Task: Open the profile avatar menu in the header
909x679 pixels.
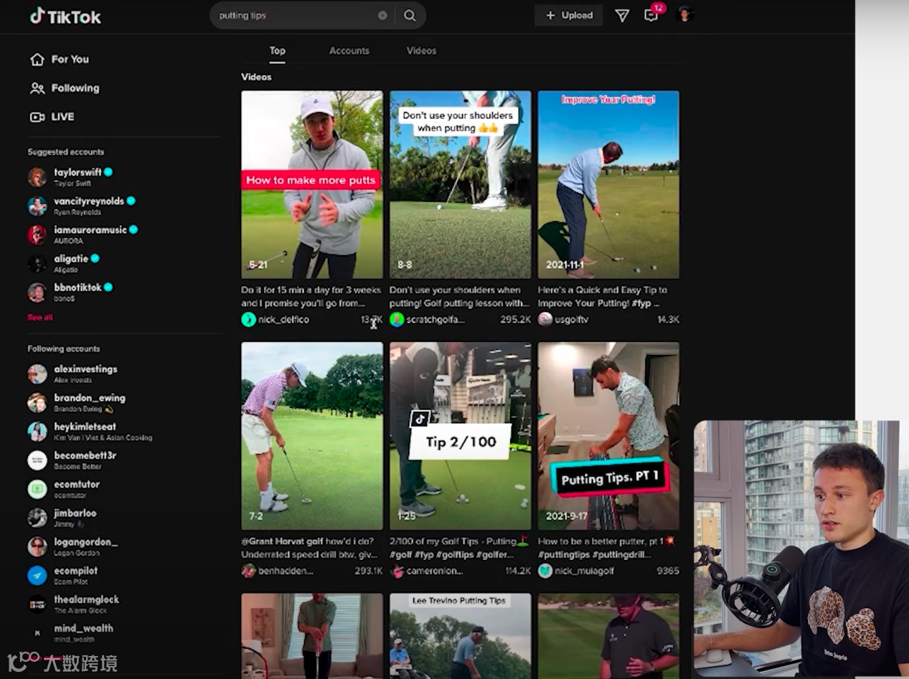Action: point(684,14)
